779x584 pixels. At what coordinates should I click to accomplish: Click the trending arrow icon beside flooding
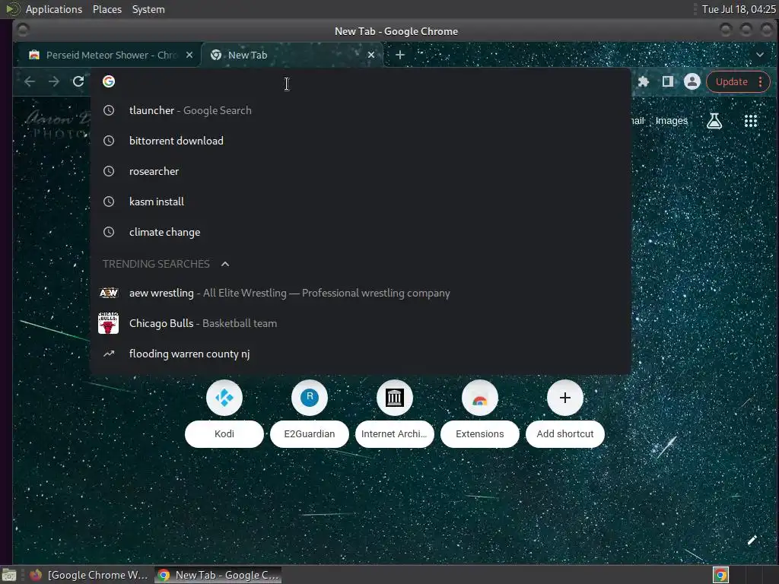point(108,354)
